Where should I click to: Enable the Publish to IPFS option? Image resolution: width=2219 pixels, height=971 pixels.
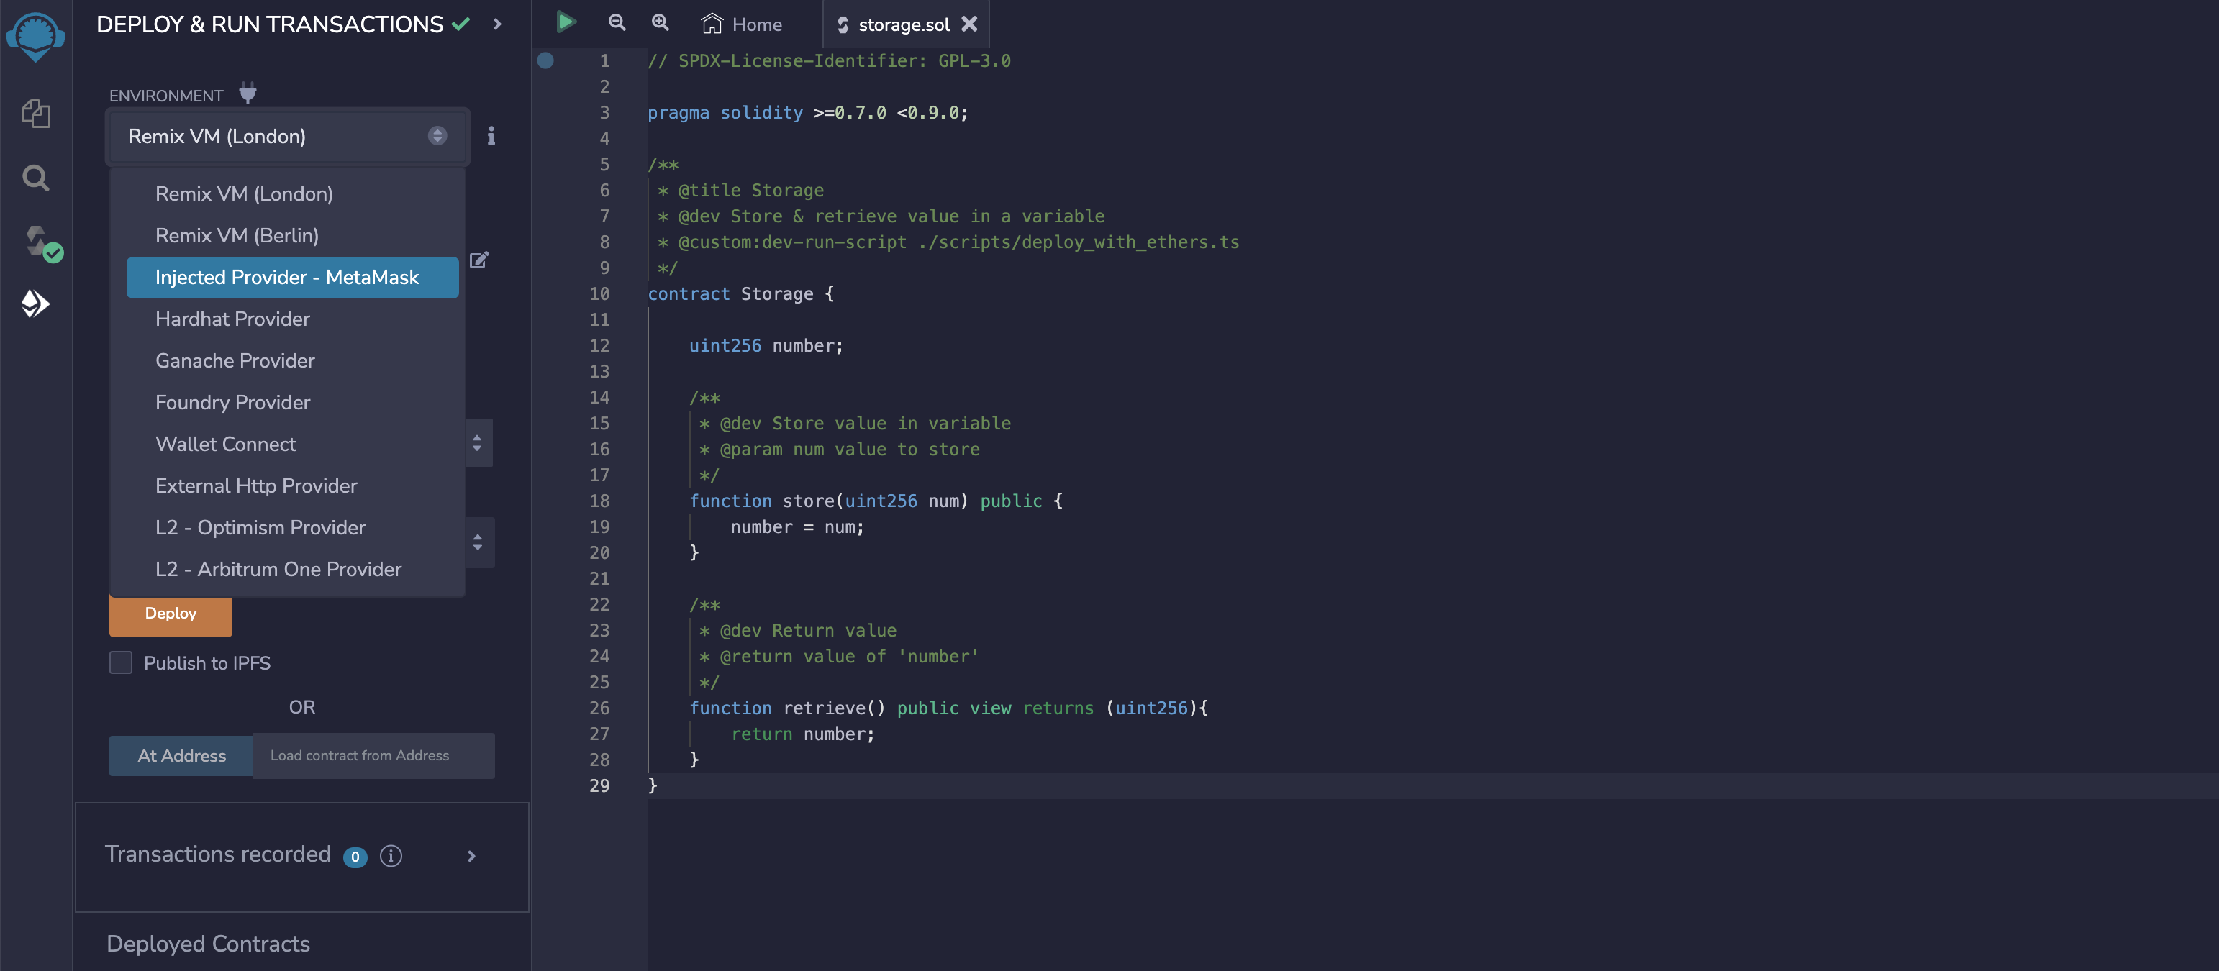click(x=121, y=663)
